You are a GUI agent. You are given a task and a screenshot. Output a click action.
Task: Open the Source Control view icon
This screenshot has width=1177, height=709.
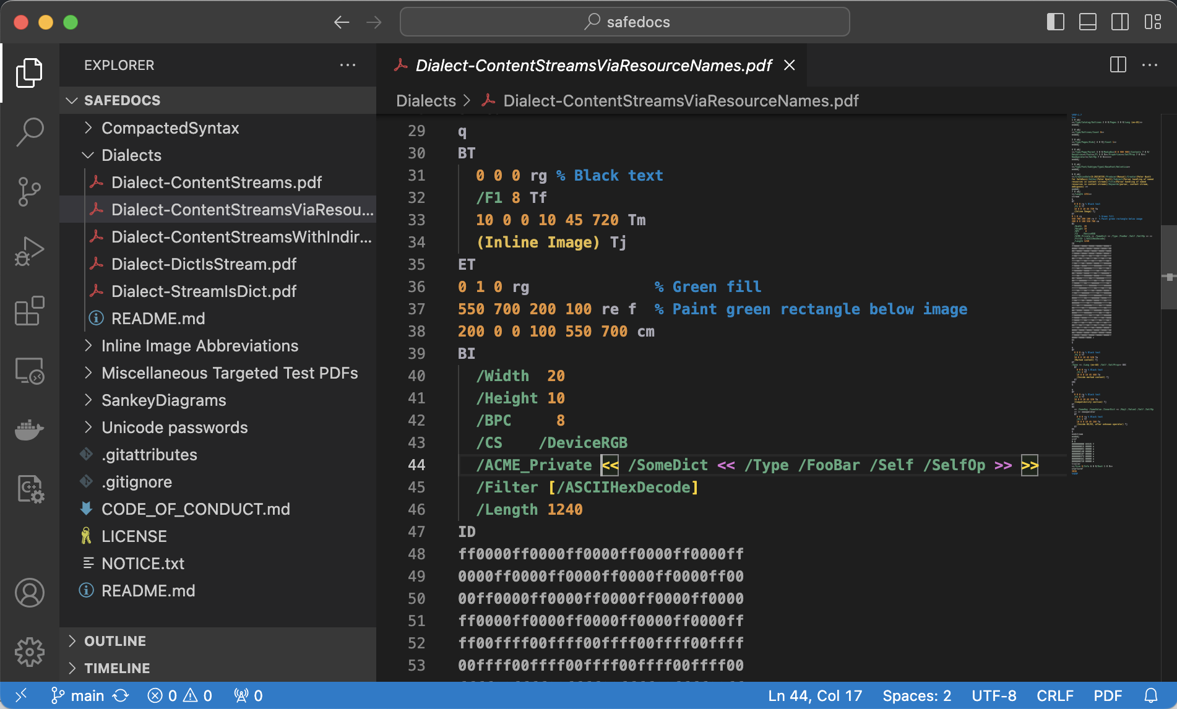click(x=29, y=192)
